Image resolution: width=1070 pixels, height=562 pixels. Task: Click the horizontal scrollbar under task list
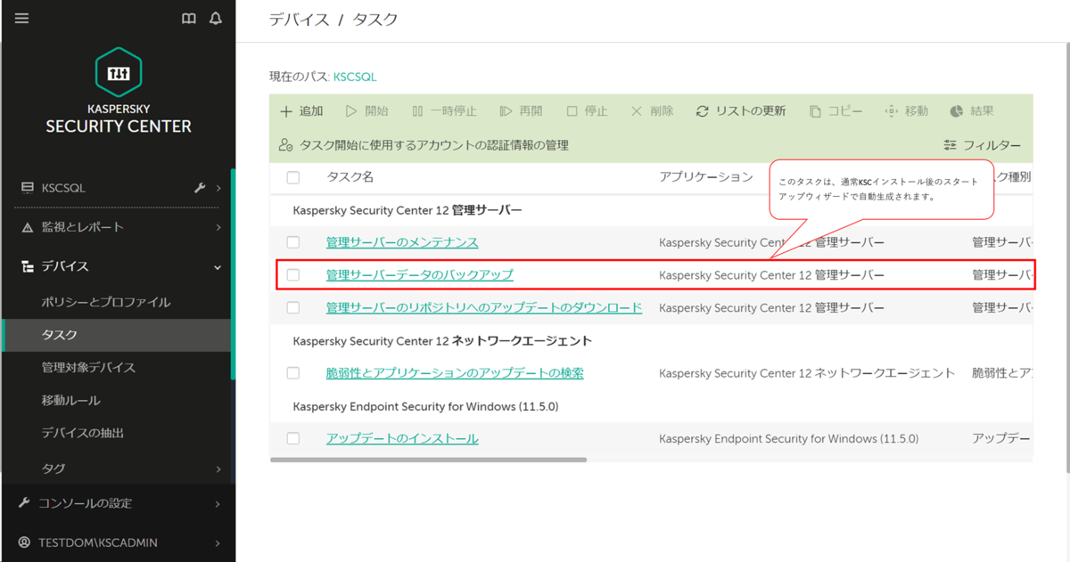428,460
